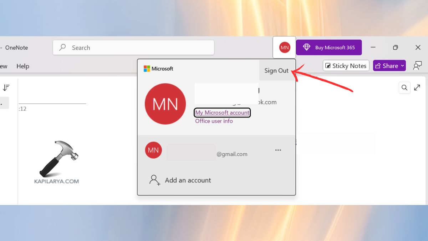Open the Help menu tab

(x=23, y=66)
